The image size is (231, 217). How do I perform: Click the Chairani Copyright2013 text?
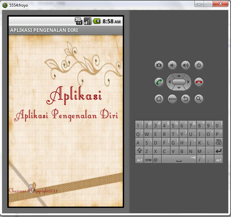[x=33, y=191]
